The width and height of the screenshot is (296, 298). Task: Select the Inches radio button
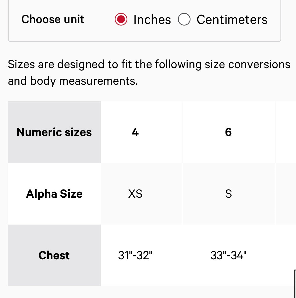click(x=121, y=19)
